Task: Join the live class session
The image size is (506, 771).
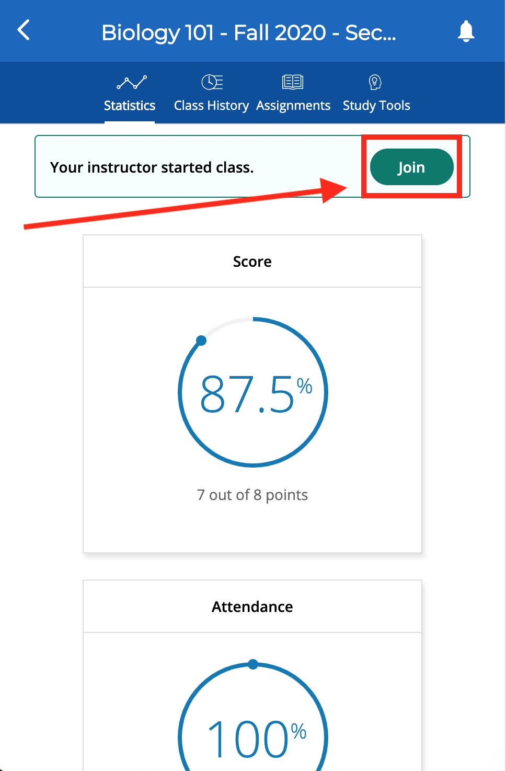Action: point(411,167)
